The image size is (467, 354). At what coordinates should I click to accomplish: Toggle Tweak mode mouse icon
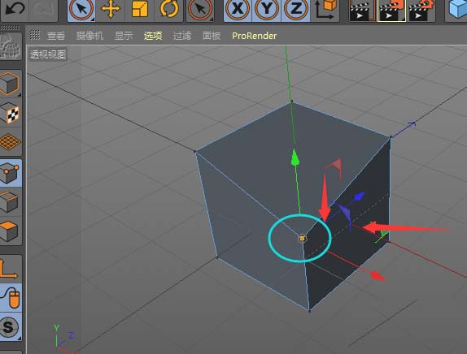coord(11,298)
